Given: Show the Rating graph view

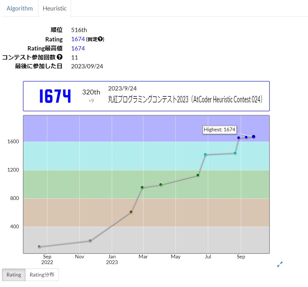Looking at the screenshot, I should click(x=14, y=275).
